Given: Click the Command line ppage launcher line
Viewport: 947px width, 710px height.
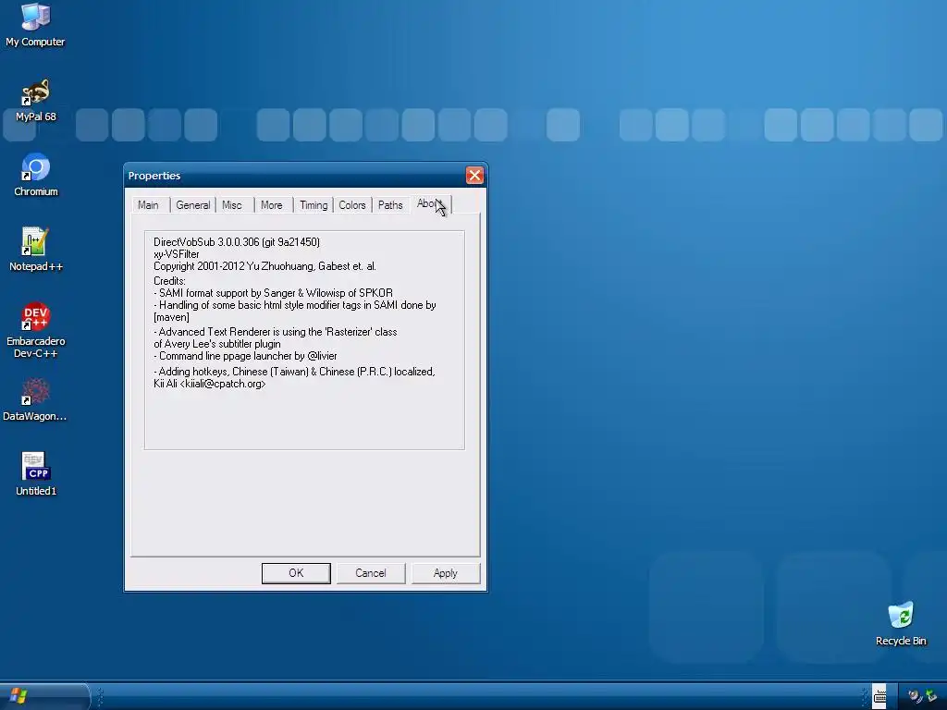Looking at the screenshot, I should click(x=245, y=356).
